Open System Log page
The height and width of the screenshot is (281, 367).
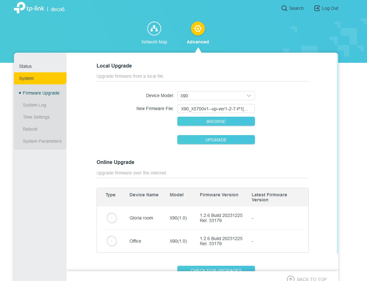(35, 105)
